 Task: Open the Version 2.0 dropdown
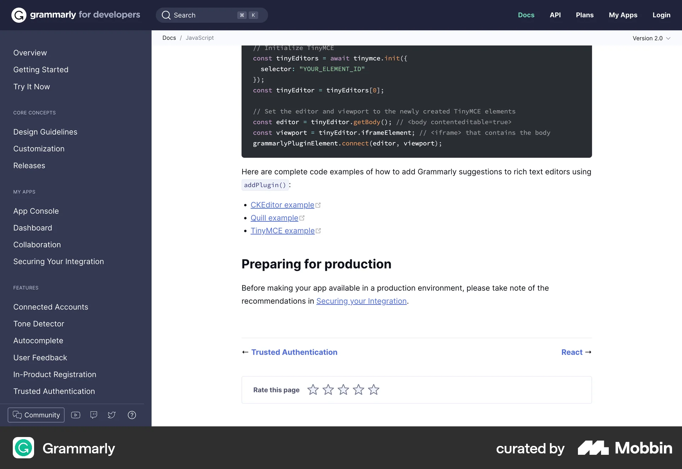tap(651, 38)
